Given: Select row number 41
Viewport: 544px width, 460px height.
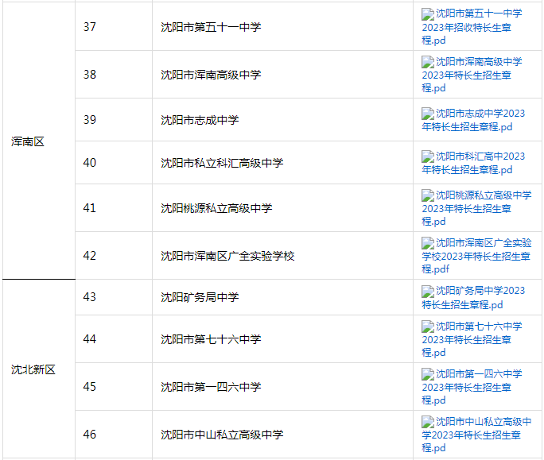Looking at the screenshot, I should (90, 208).
